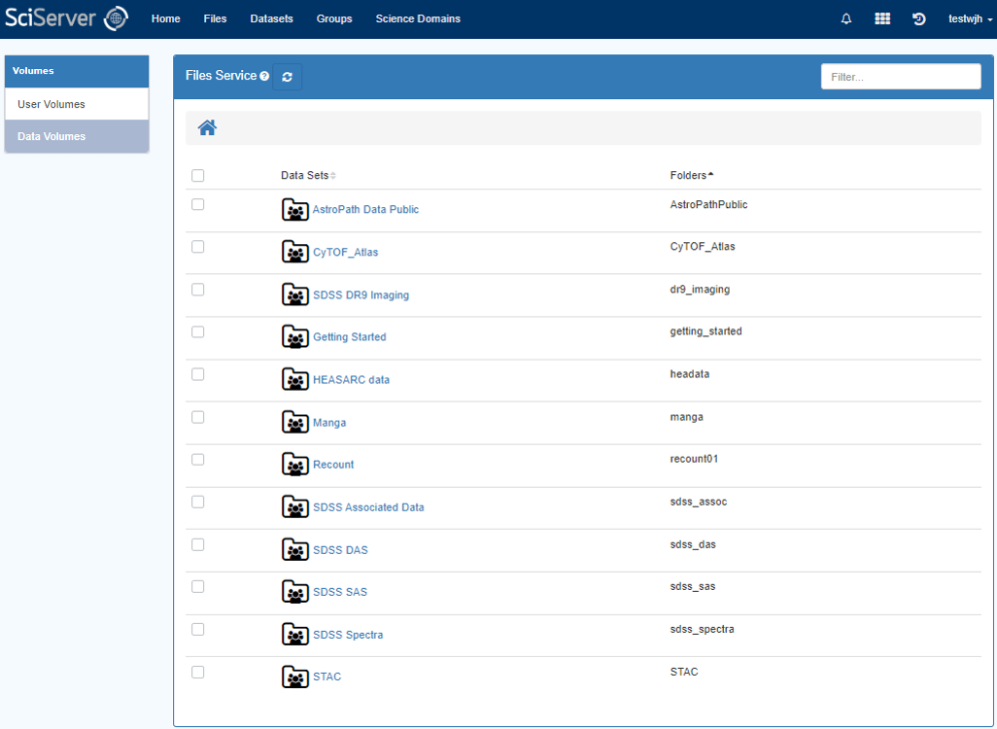
Task: Focus the Filter input field
Action: tap(901, 77)
